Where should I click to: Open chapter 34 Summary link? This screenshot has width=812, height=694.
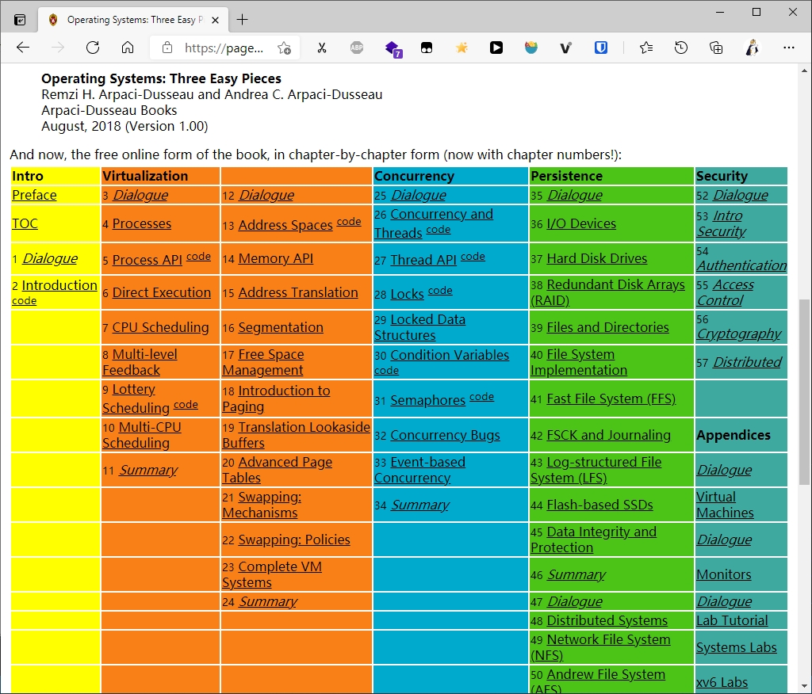click(x=419, y=505)
